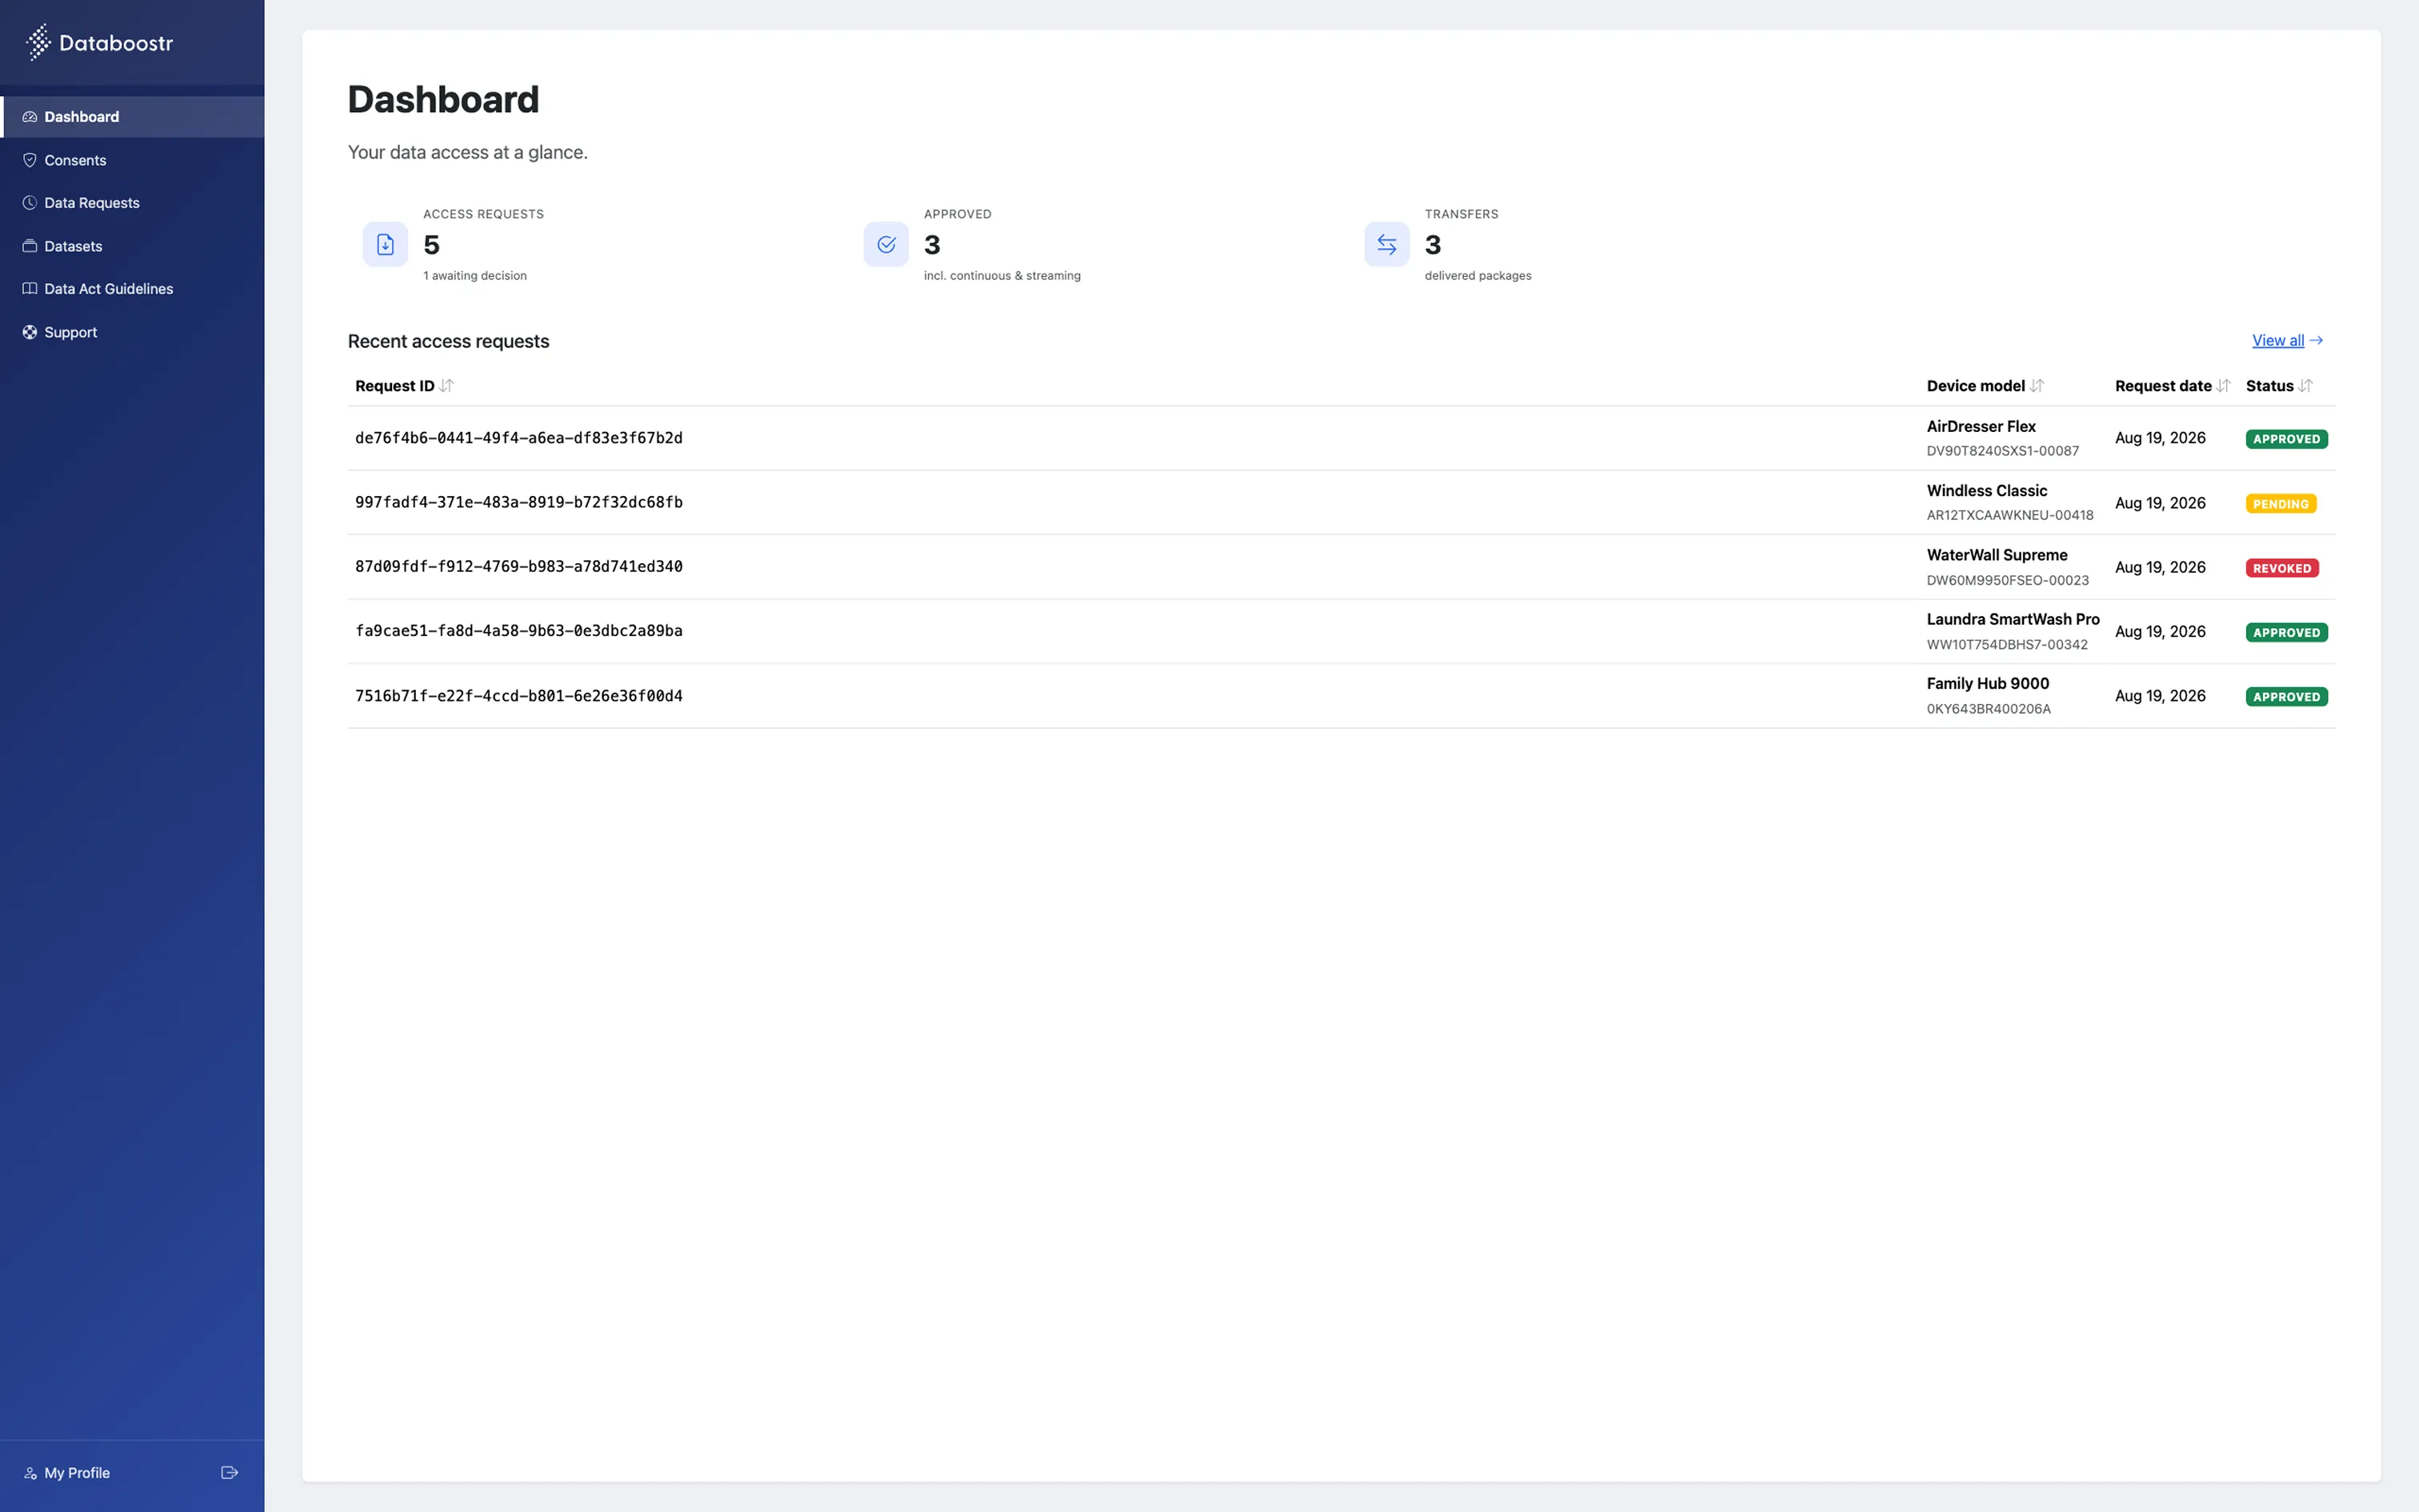
Task: Click the My Profile user icon
Action: [x=30, y=1473]
